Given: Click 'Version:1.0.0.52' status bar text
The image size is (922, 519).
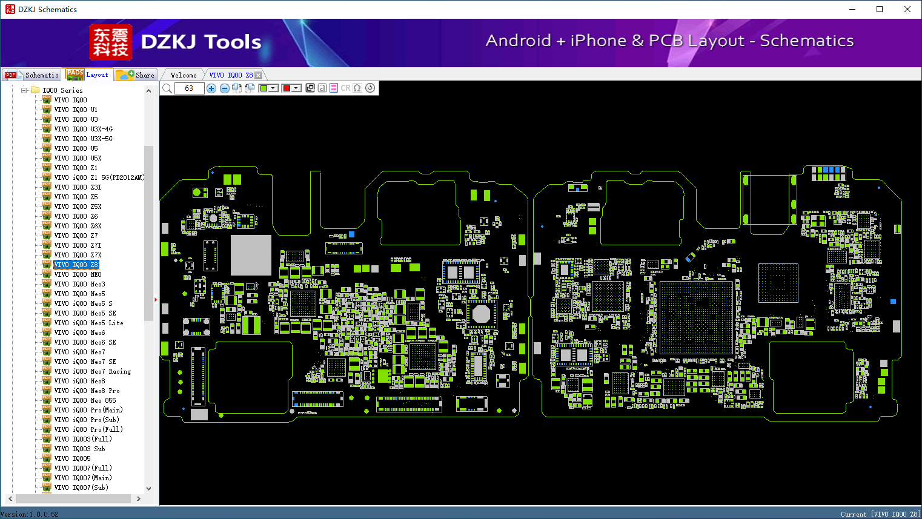Looking at the screenshot, I should [x=30, y=514].
